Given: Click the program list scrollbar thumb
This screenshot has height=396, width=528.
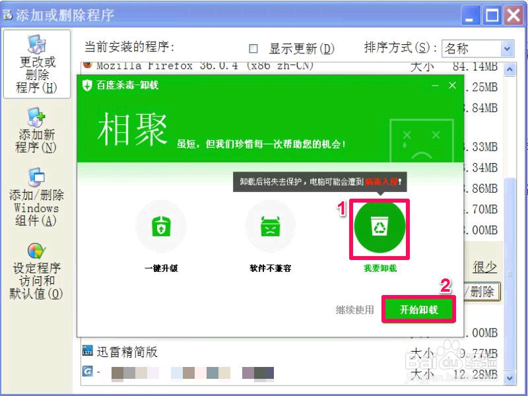Looking at the screenshot, I should pyautogui.click(x=510, y=273).
